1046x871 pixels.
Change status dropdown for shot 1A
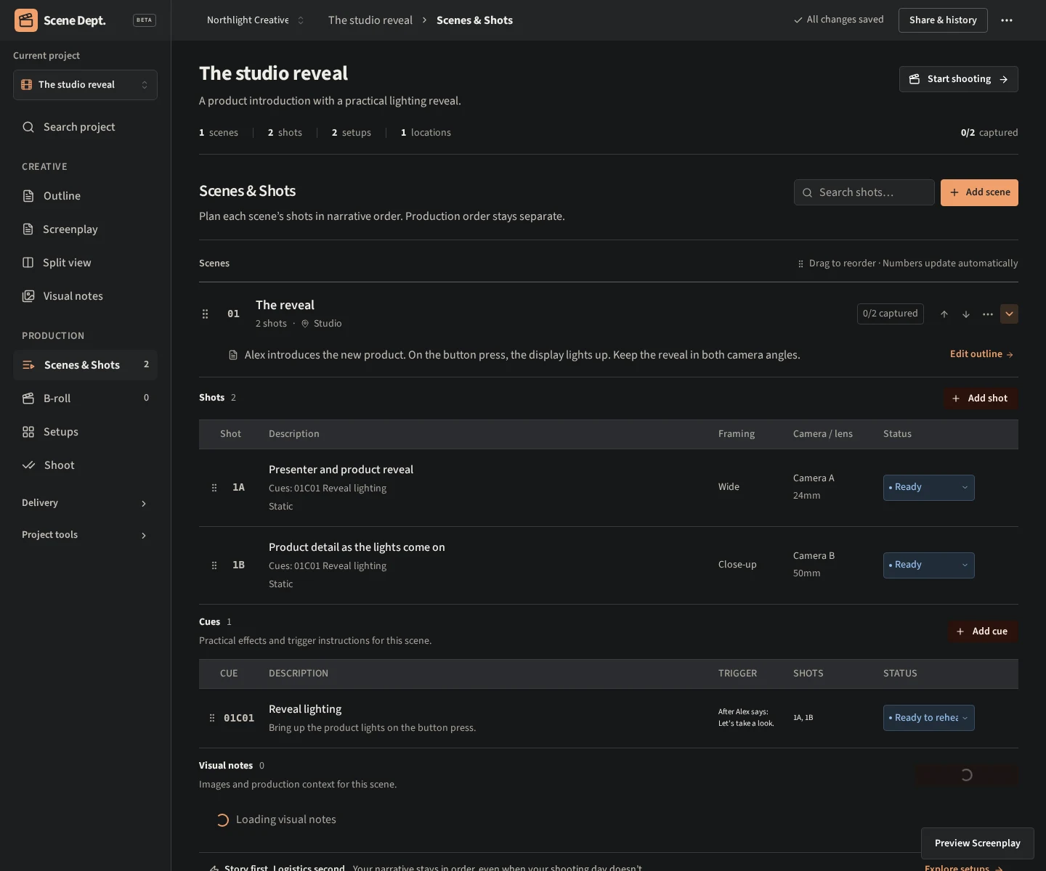point(928,488)
